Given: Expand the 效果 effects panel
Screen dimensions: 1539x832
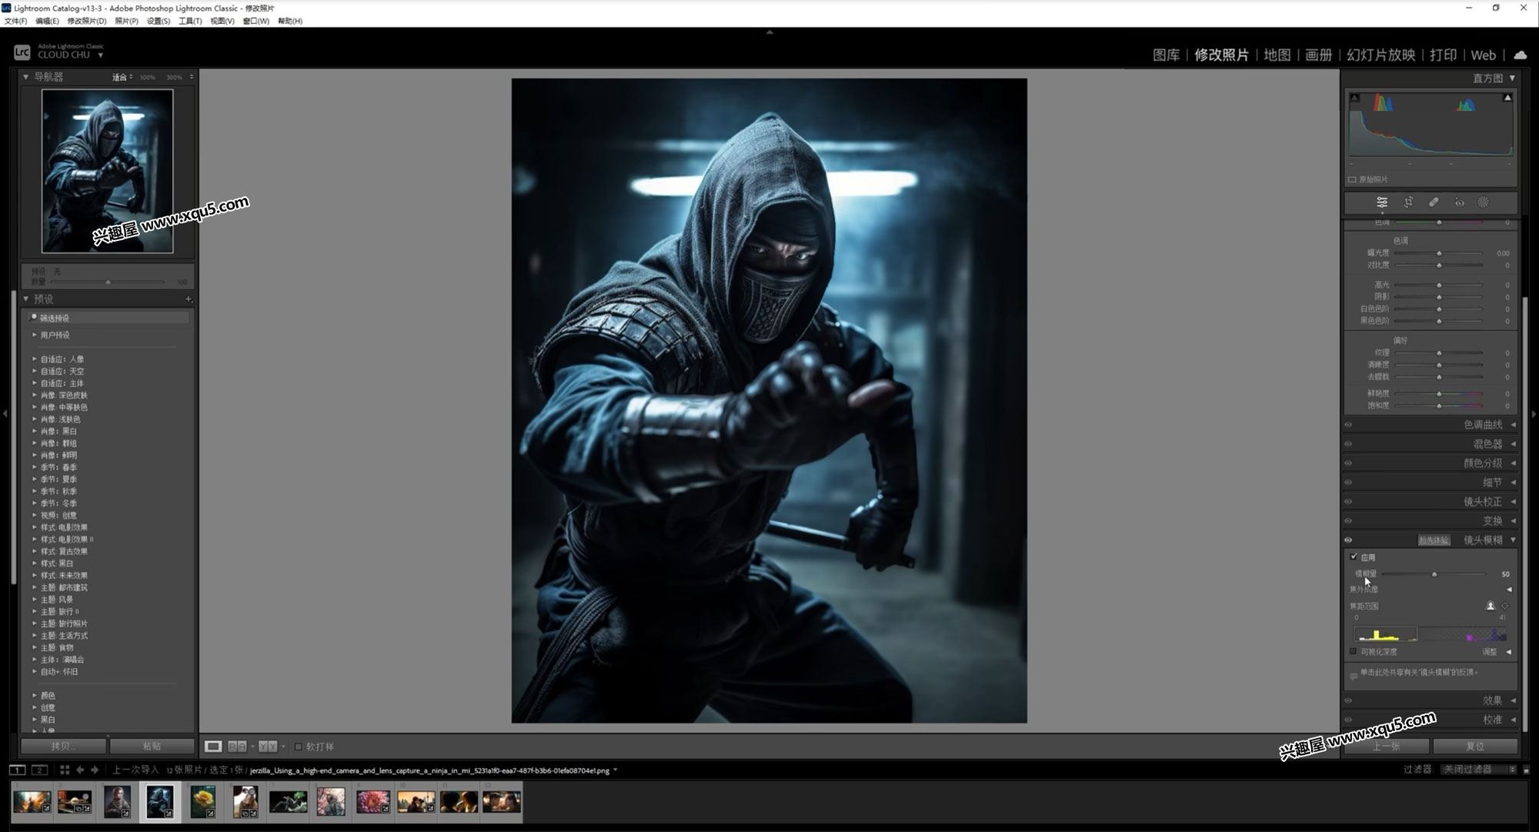Looking at the screenshot, I should [x=1492, y=700].
